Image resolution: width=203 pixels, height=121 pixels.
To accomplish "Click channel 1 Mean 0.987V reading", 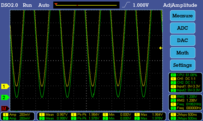I will pos(53,114).
